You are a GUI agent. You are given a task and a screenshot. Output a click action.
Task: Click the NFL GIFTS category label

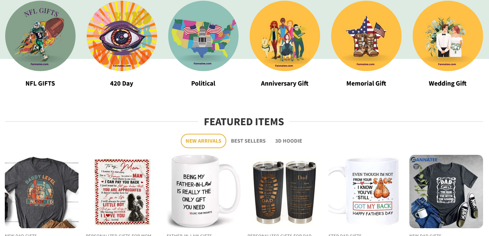40,83
